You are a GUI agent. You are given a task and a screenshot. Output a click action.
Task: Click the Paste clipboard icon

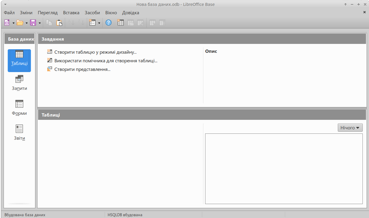59,23
